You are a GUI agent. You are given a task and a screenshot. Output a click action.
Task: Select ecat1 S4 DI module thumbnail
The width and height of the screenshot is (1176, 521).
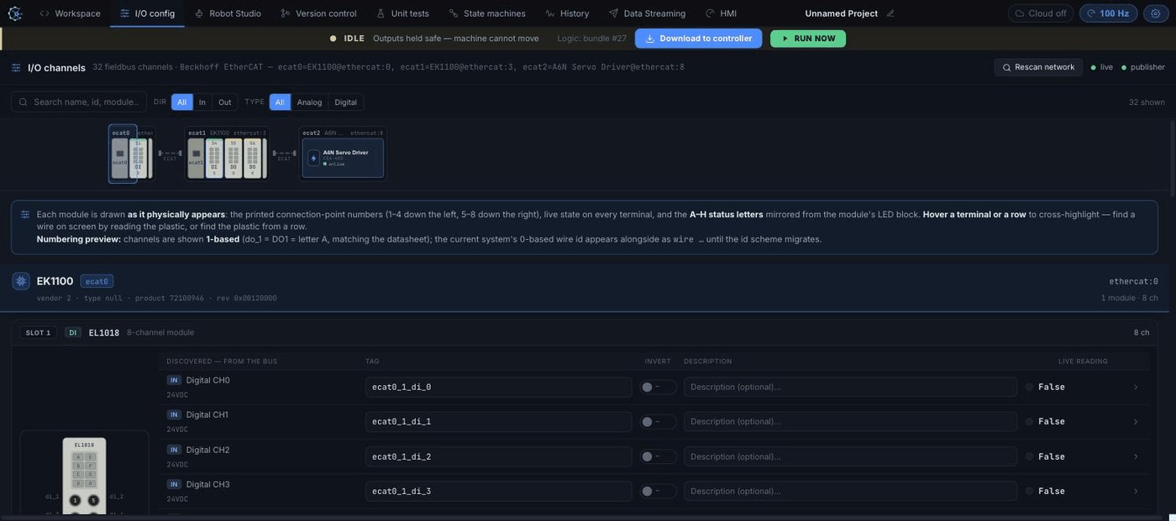(x=214, y=158)
